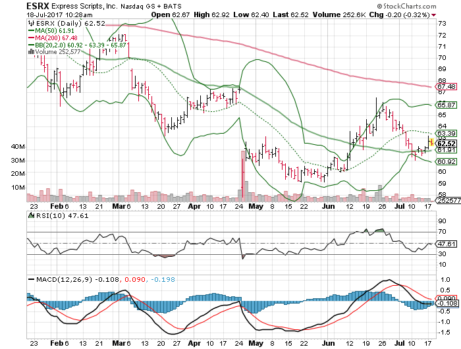Click the tall late-April volume spike bar

coord(243,176)
